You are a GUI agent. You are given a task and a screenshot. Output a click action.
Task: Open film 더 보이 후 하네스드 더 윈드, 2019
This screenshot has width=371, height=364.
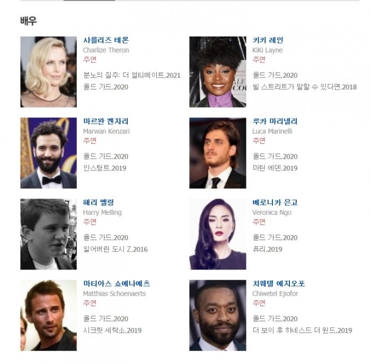point(302,330)
